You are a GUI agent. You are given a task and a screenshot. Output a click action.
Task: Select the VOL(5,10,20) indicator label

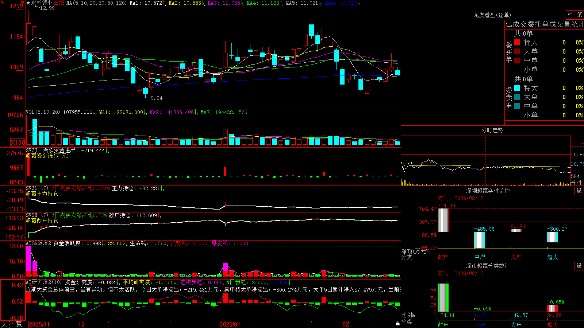coord(43,112)
